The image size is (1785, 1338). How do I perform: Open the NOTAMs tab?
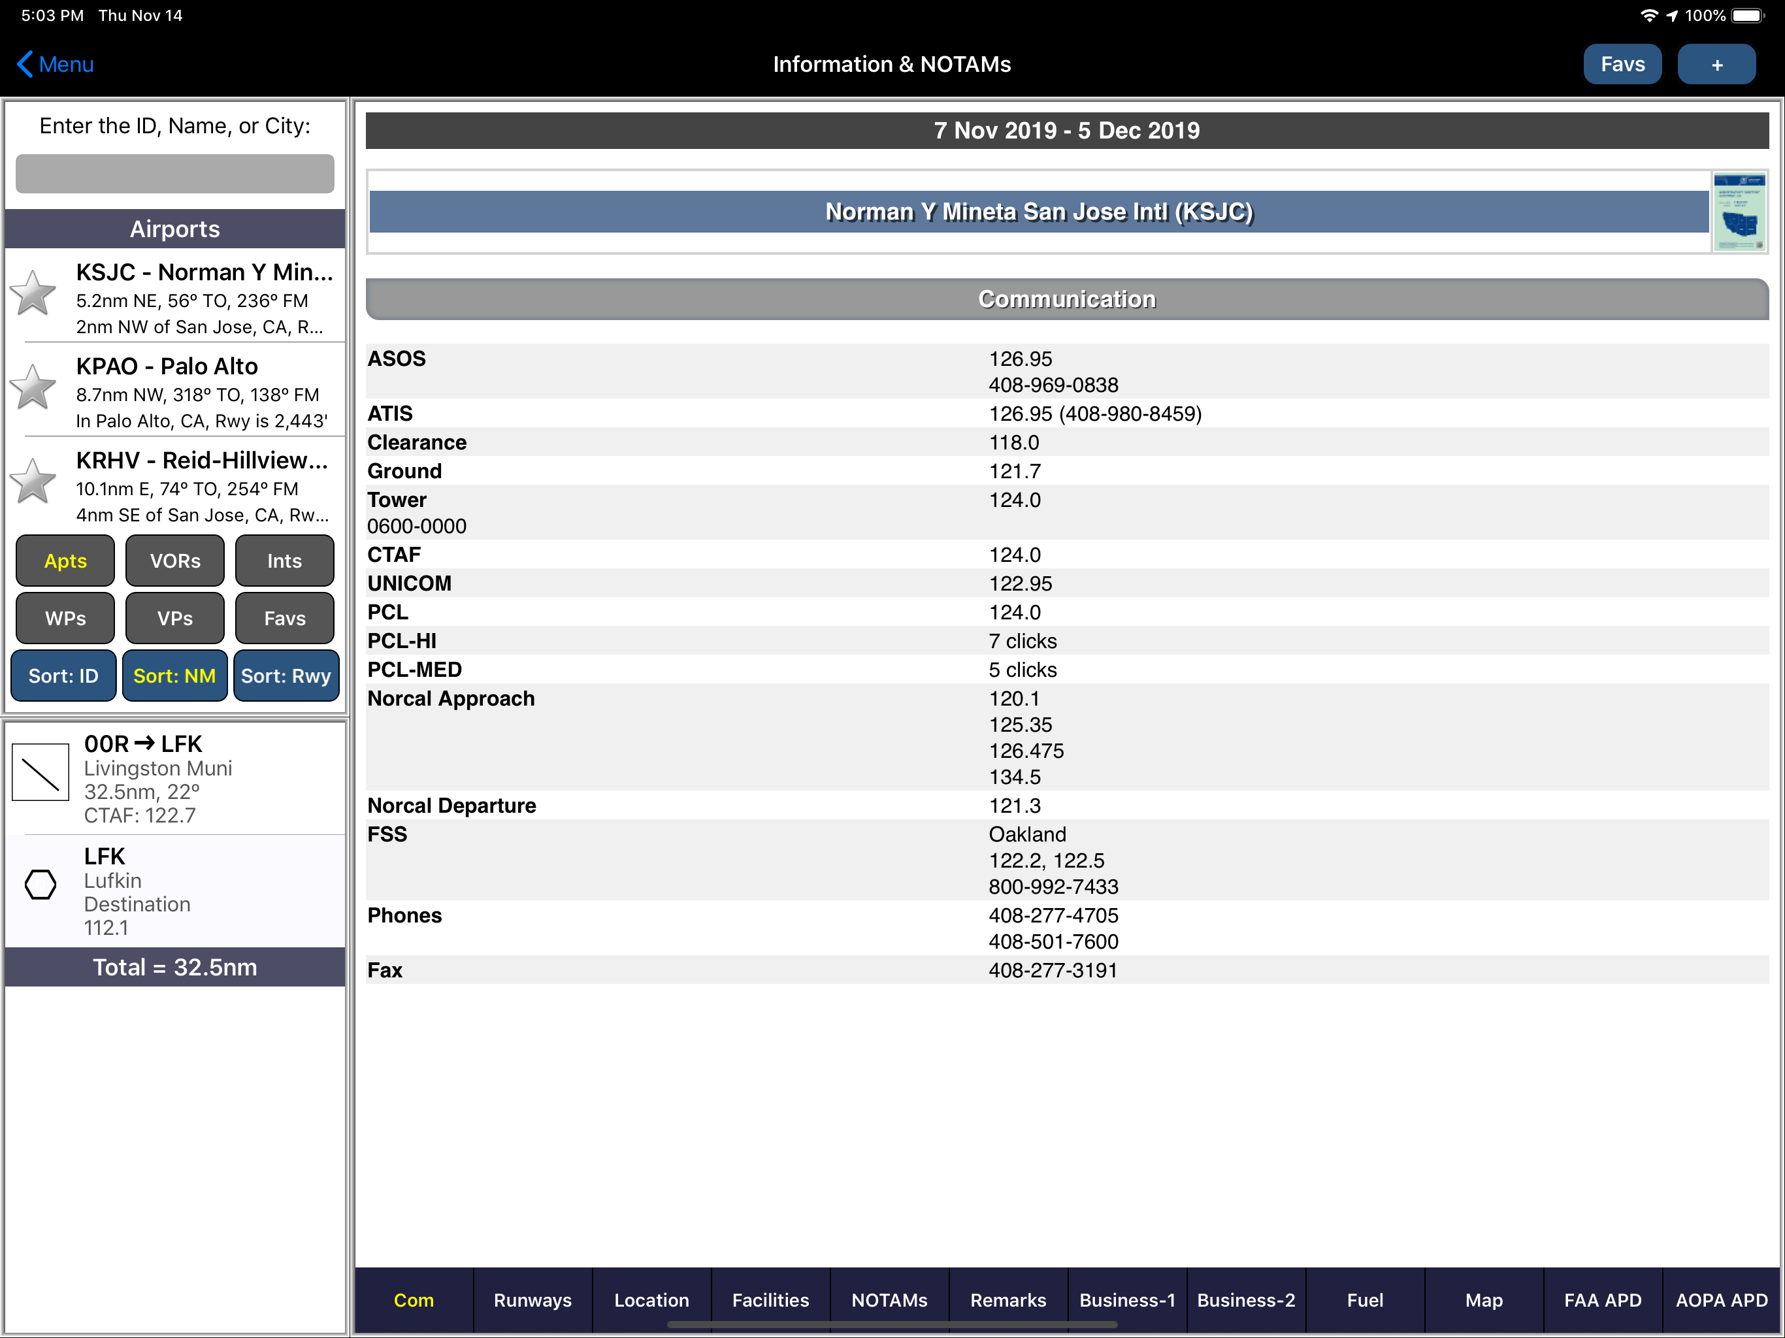[x=889, y=1300]
